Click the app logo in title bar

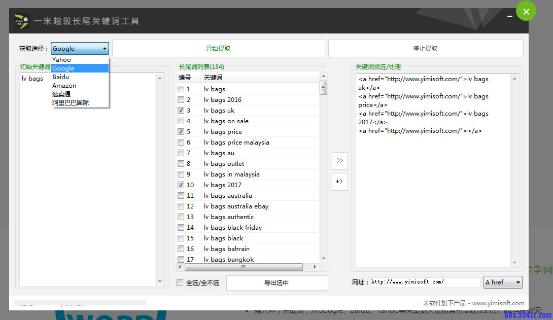[x=22, y=21]
